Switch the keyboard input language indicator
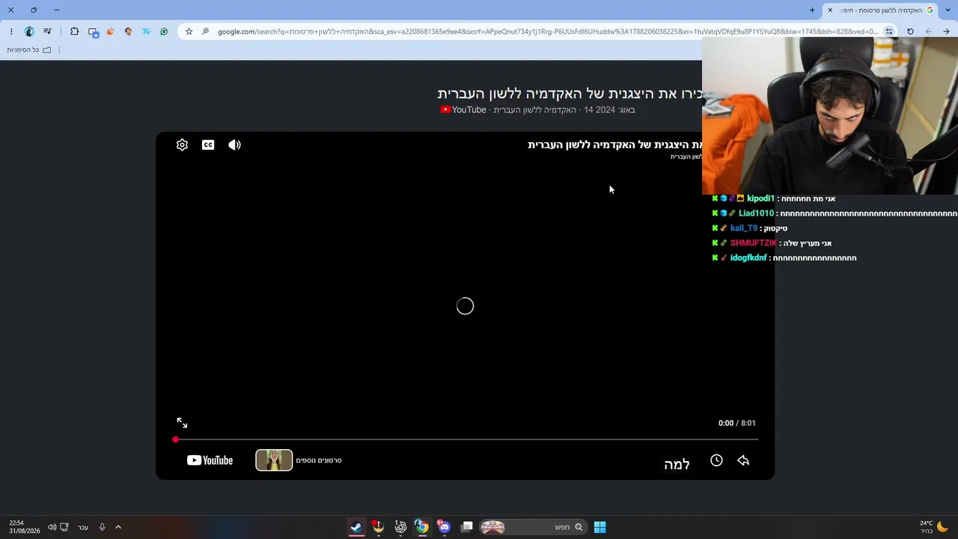958x539 pixels. [x=83, y=527]
